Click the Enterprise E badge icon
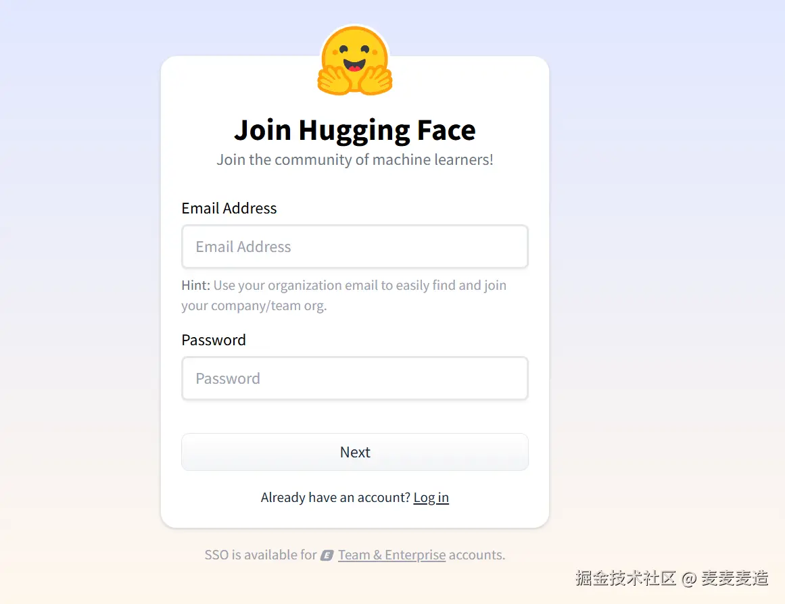This screenshot has width=785, height=604. pyautogui.click(x=327, y=555)
